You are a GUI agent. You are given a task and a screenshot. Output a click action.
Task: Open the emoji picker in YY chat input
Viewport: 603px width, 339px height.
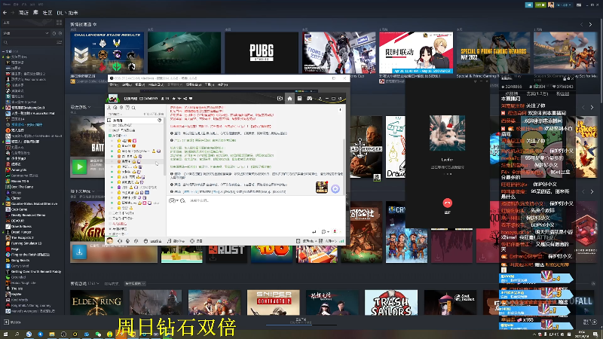point(173,200)
